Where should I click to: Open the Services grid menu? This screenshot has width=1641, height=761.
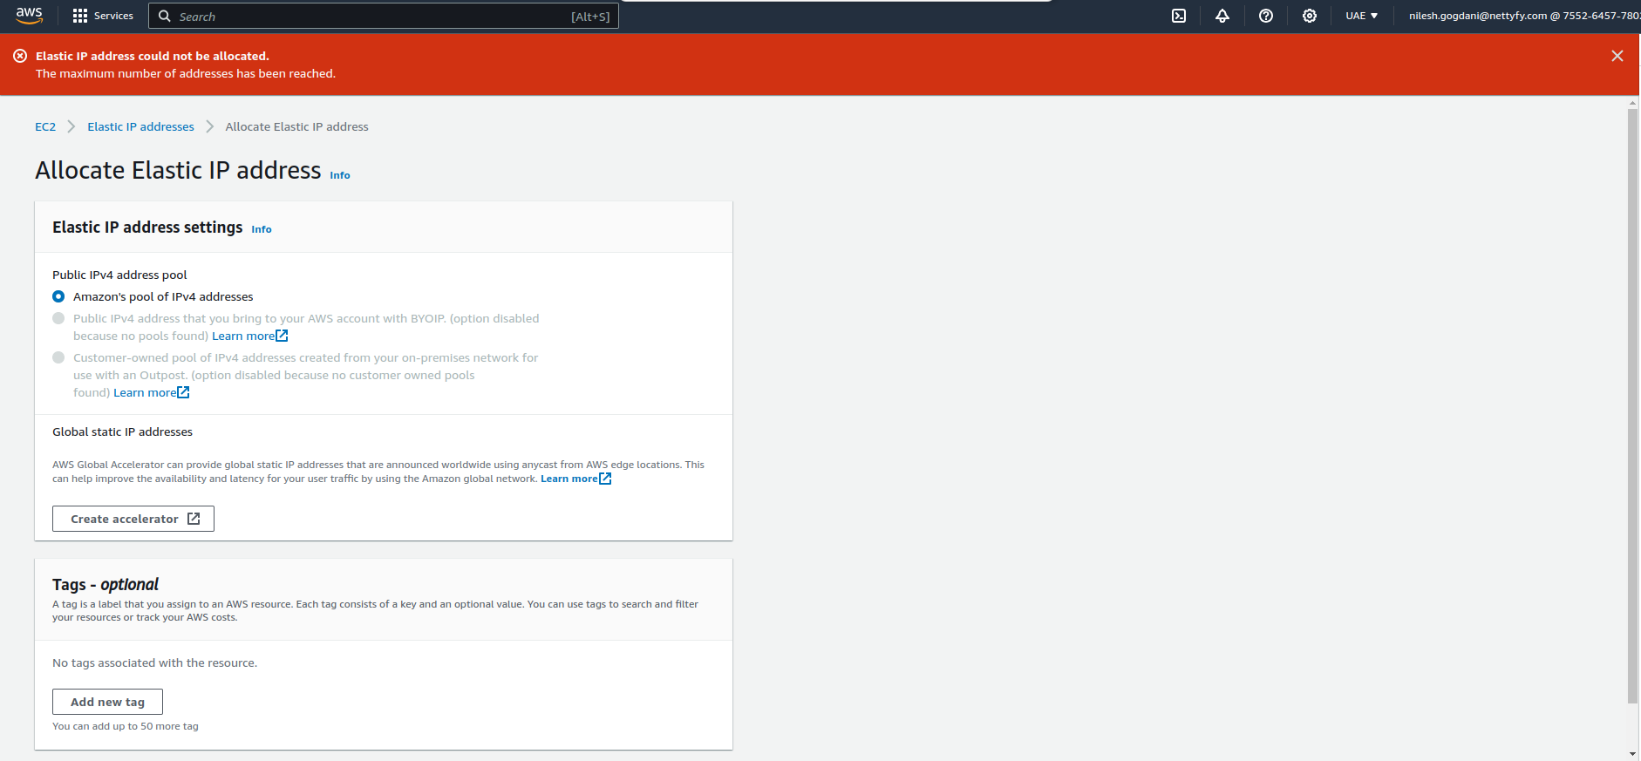(103, 16)
